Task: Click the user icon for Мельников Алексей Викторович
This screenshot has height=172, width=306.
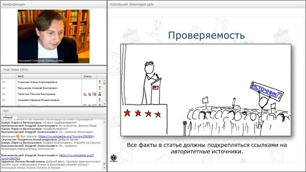Action: click(99, 88)
